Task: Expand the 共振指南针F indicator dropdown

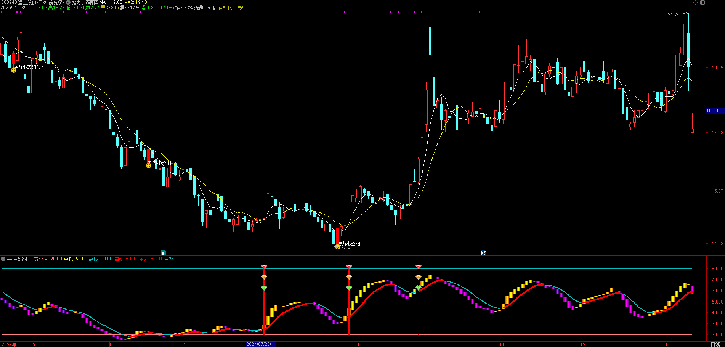Action: coord(3,259)
